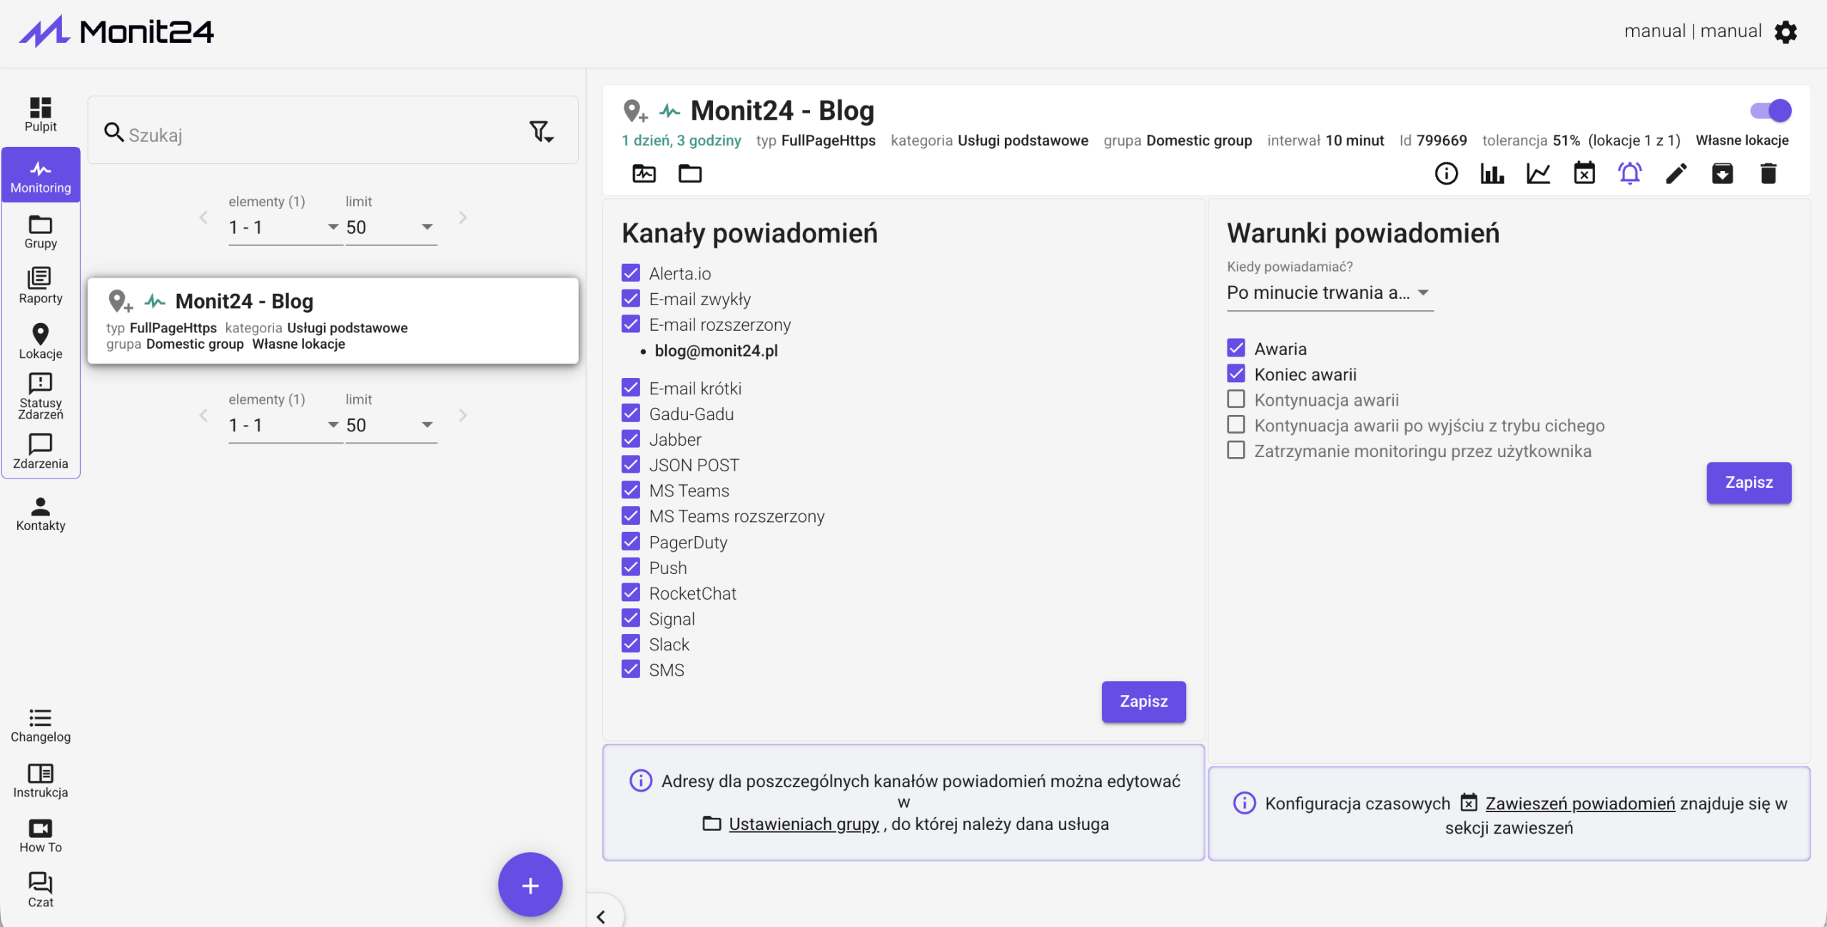1827x927 pixels.
Task: Open Czat in the sidebar
Action: point(41,891)
